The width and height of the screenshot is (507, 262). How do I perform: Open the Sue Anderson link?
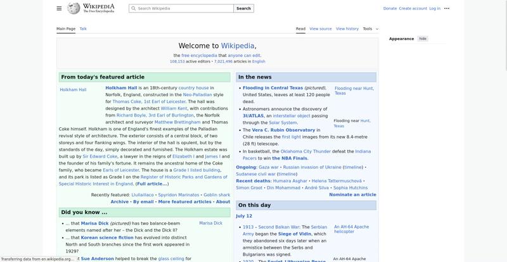tap(98, 259)
